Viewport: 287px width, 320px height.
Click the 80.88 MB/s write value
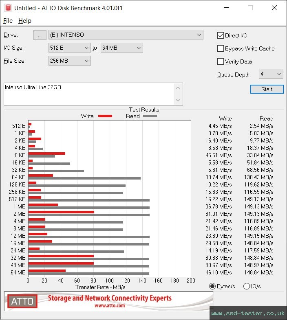[219, 258]
